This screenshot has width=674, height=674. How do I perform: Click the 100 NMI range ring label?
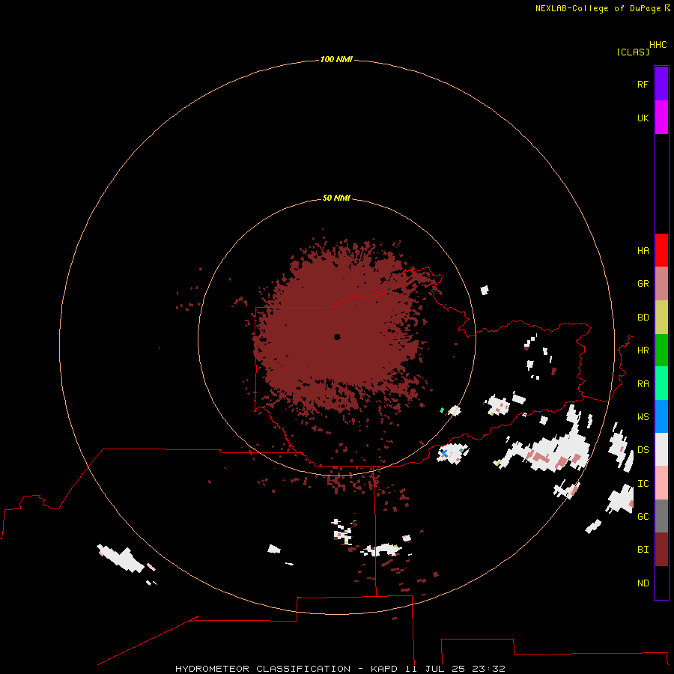pos(336,59)
